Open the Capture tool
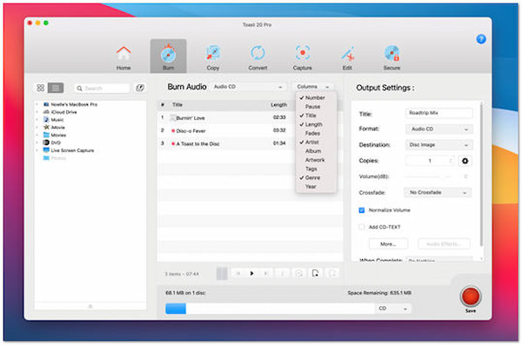Screen dimensions: 522x345 click(302, 57)
